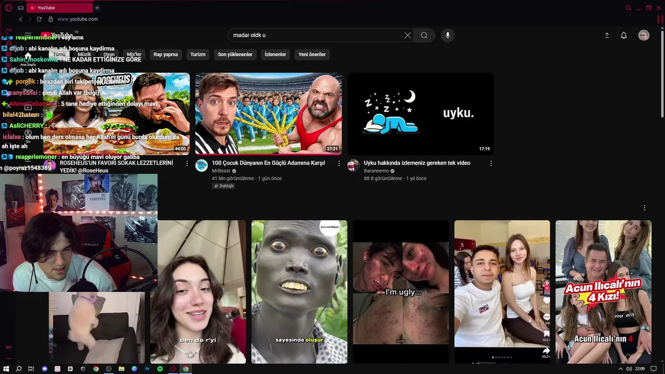Open the Opera main menu logo
Screen dimensions: 665x374
click(8, 8)
